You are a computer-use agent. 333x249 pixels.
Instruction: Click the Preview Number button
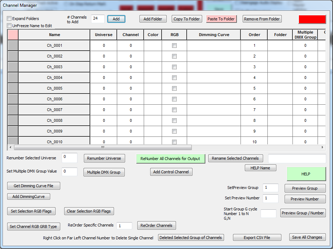305,199
